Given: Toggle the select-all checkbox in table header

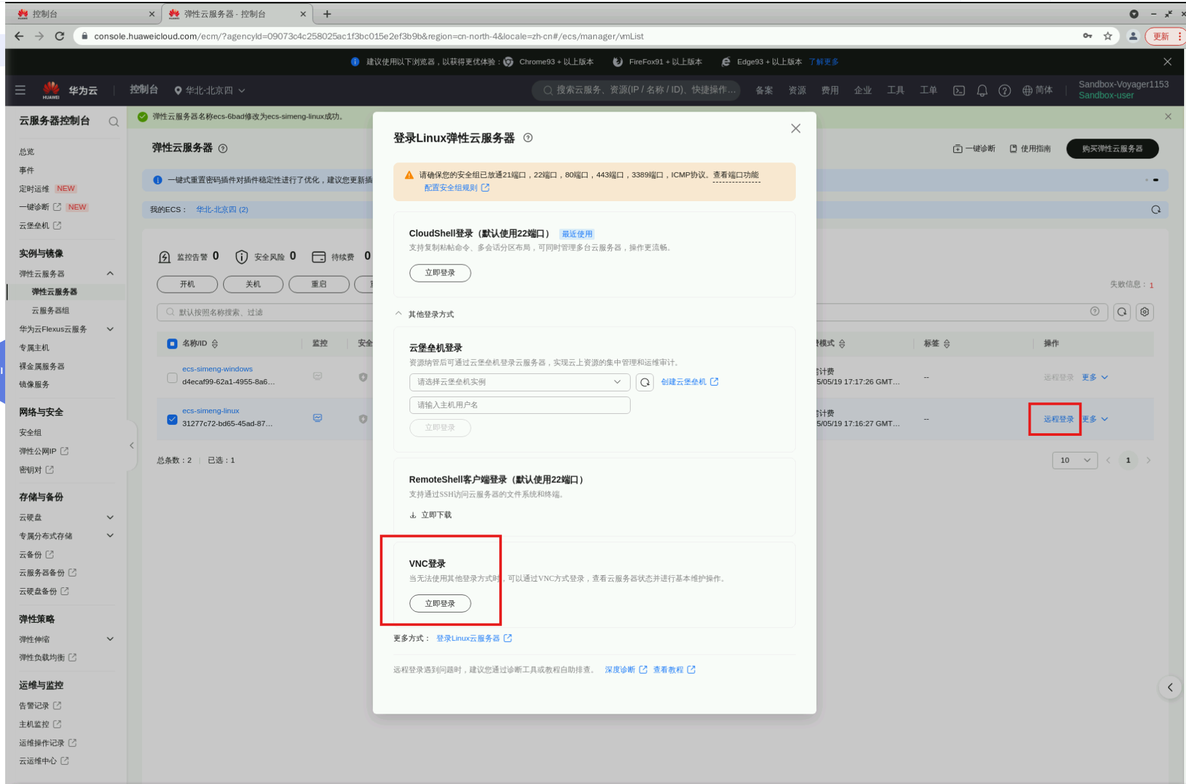Looking at the screenshot, I should (x=172, y=344).
